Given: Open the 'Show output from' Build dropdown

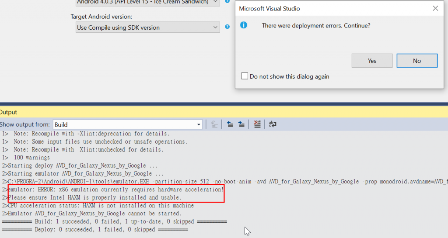Looking at the screenshot, I should [127, 124].
